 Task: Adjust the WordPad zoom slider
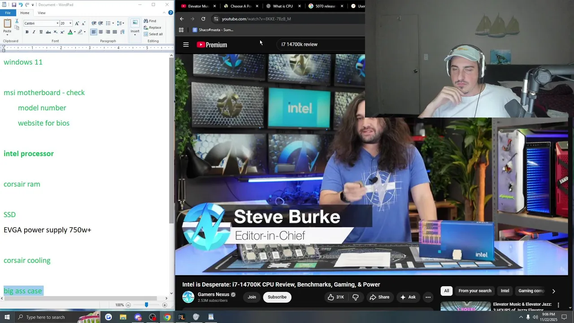pos(146,305)
